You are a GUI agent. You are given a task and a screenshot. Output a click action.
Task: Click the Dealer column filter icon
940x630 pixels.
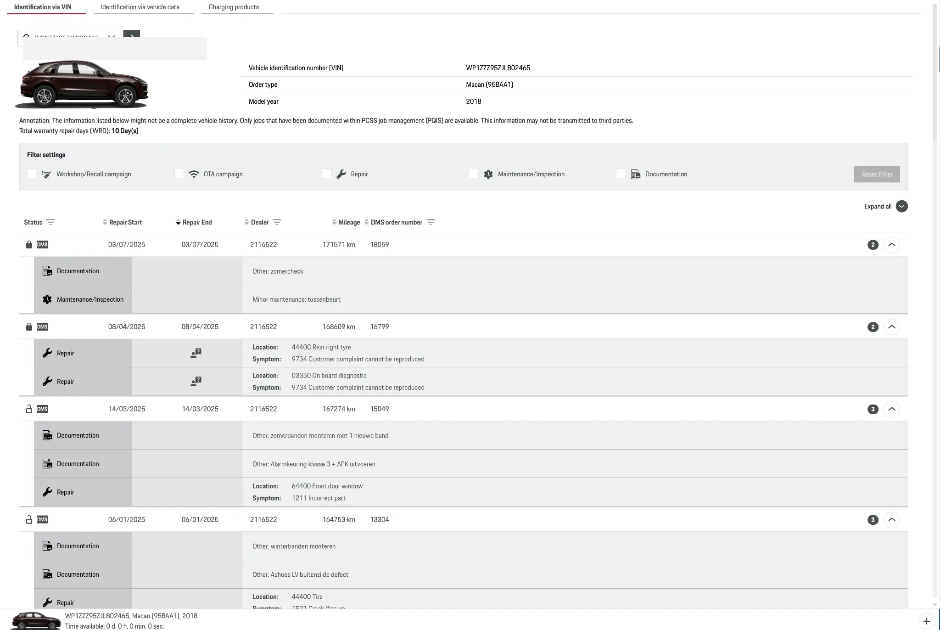click(277, 222)
